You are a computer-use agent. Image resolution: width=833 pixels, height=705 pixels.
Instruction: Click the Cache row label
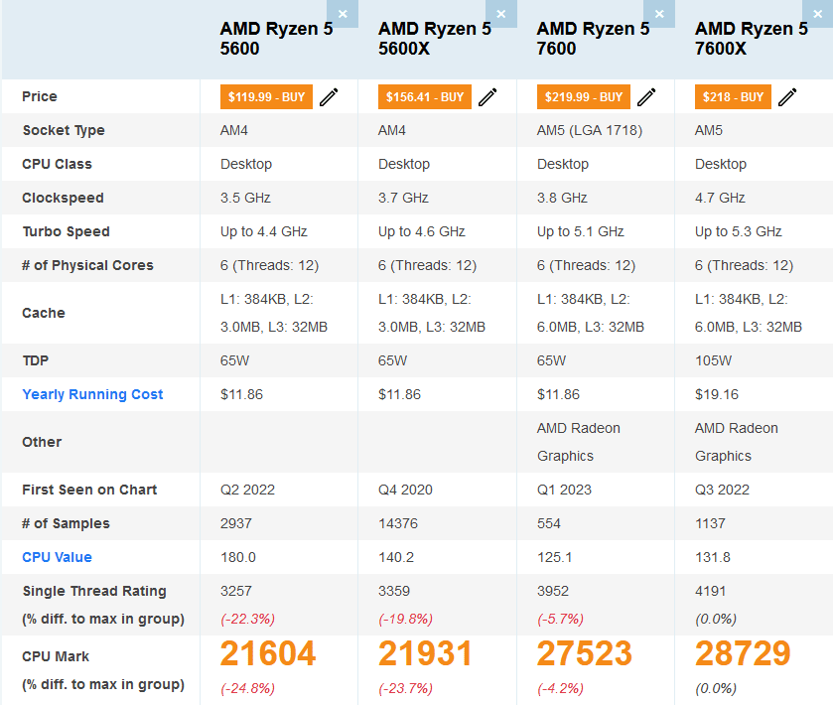(x=44, y=313)
